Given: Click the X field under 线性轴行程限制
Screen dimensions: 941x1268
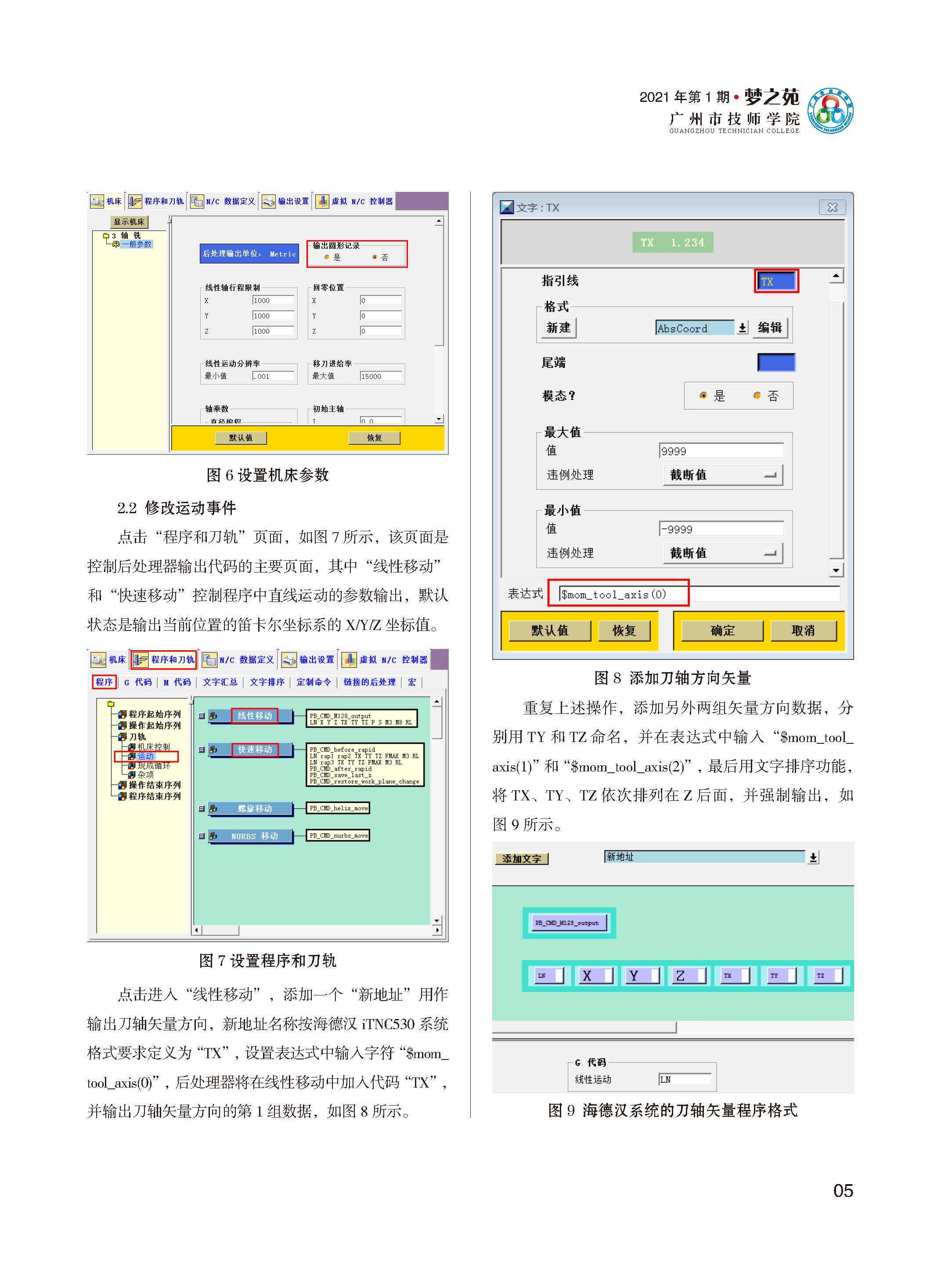Looking at the screenshot, I should point(274,300).
